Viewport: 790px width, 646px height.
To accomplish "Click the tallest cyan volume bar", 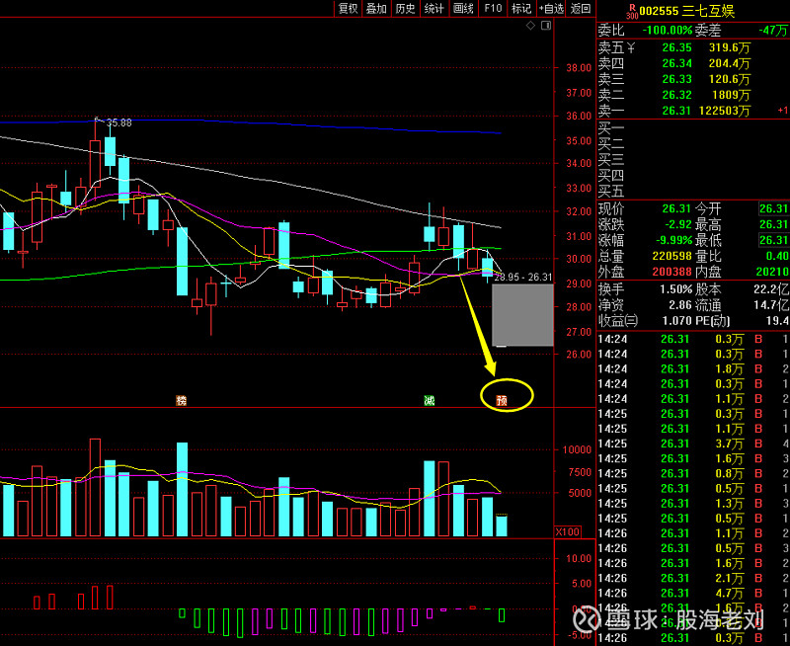I will coord(182,489).
